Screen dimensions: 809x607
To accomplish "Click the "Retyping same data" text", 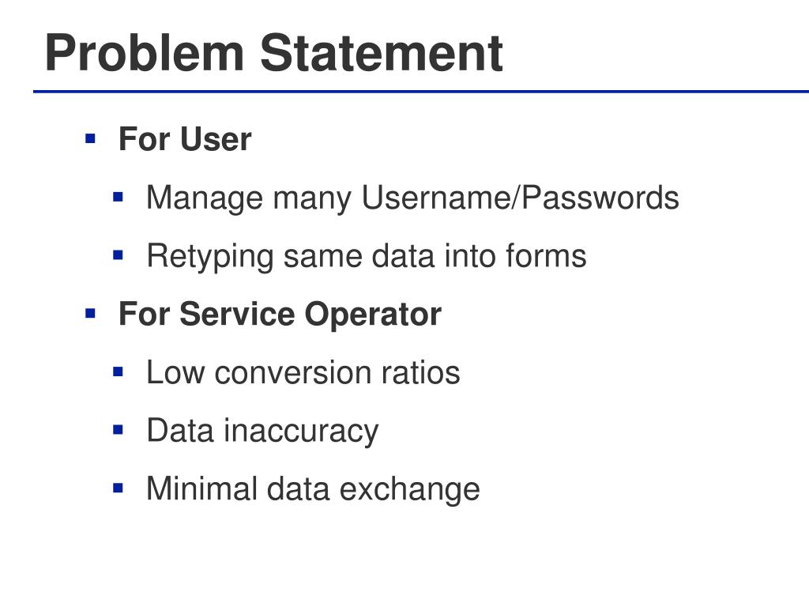I will coord(291,257).
